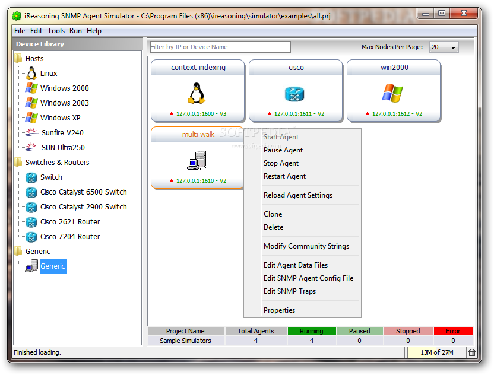Click the garbage collection trash icon in status bar
The width and height of the screenshot is (494, 375).
tap(471, 352)
